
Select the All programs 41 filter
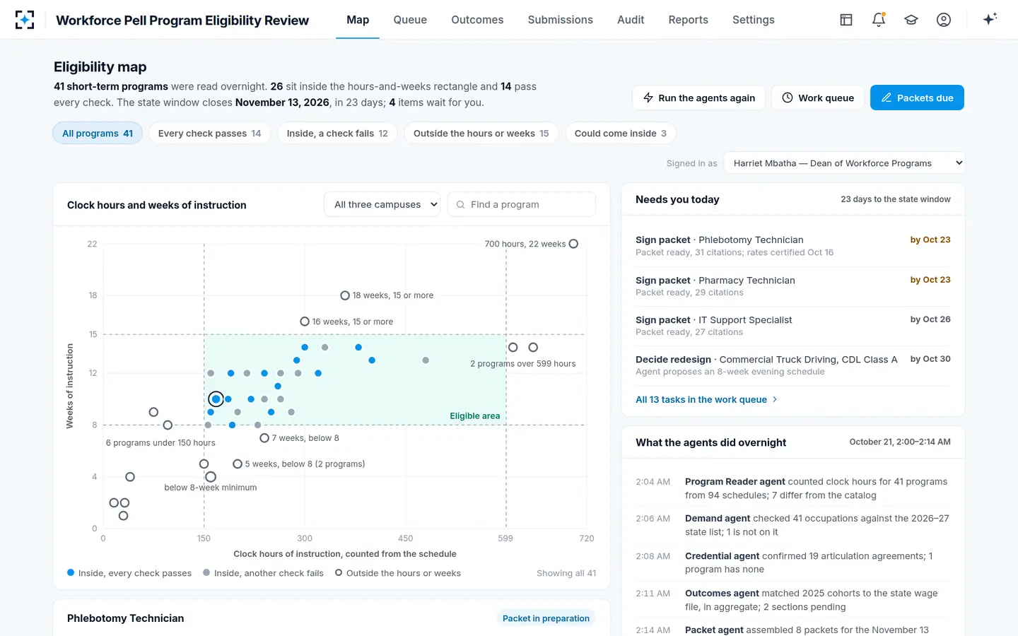coord(98,133)
